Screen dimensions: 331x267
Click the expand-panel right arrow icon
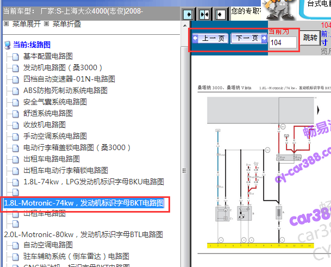[188, 15]
